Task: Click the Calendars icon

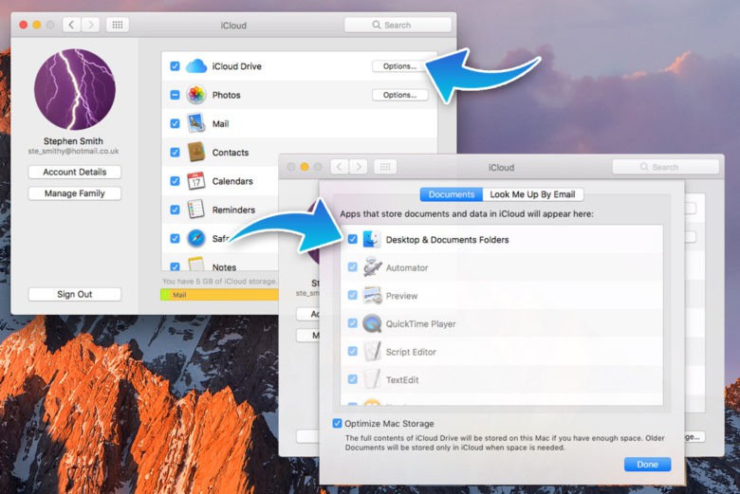Action: pos(195,181)
